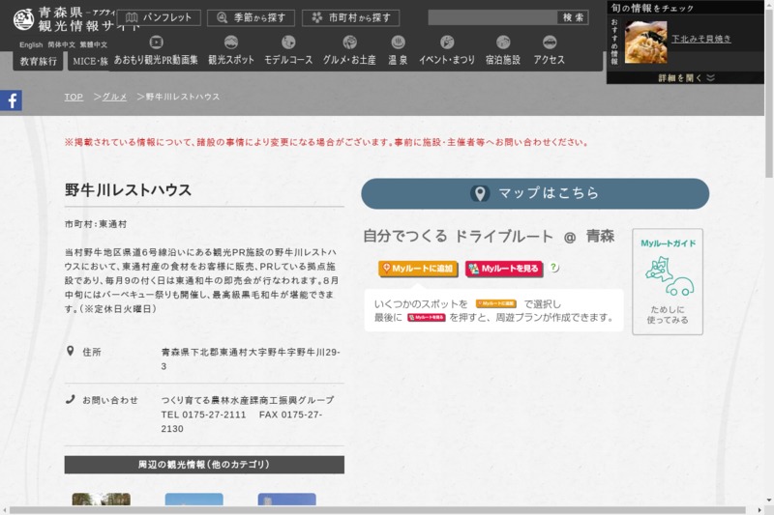Click the green question mark help icon
This screenshot has height=515, width=774.
click(554, 268)
